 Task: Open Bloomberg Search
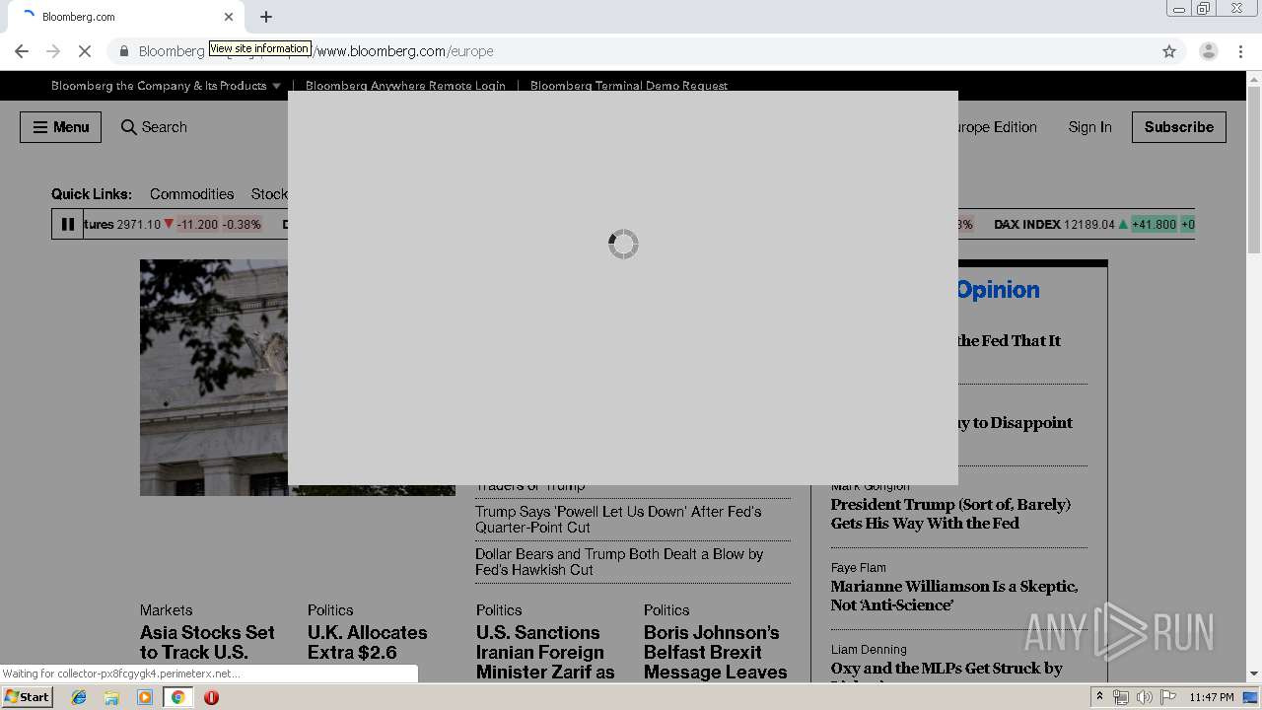[x=154, y=127]
